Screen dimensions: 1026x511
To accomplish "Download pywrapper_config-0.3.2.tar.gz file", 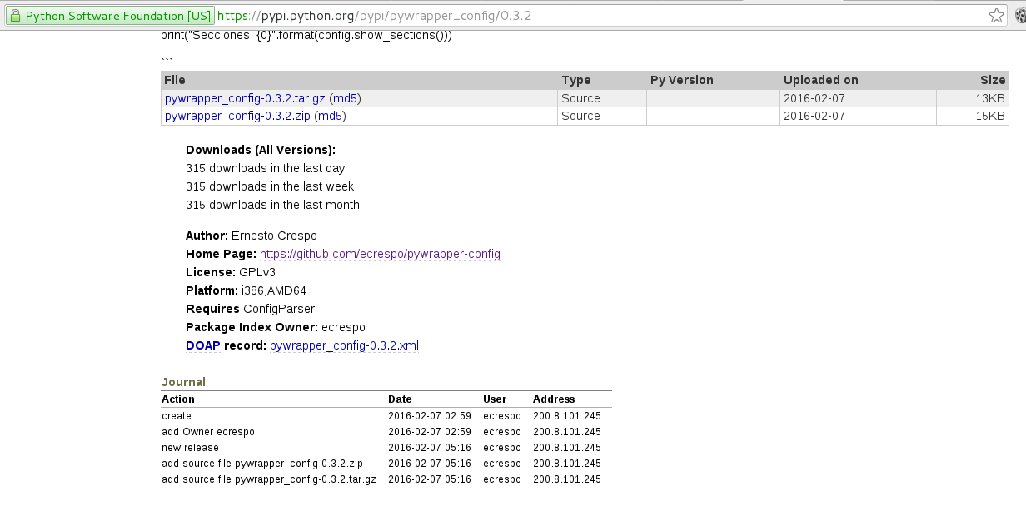I will 245,98.
